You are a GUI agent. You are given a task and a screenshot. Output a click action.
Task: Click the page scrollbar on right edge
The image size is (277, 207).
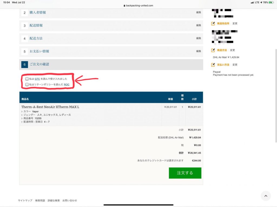pyautogui.click(x=276, y=96)
